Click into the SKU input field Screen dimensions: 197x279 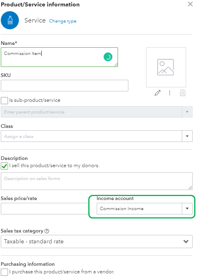[x=65, y=86]
